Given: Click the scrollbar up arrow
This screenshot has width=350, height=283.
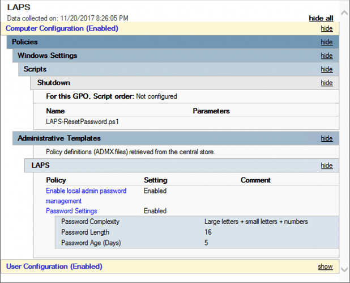Looking at the screenshot, I should click(344, 12).
